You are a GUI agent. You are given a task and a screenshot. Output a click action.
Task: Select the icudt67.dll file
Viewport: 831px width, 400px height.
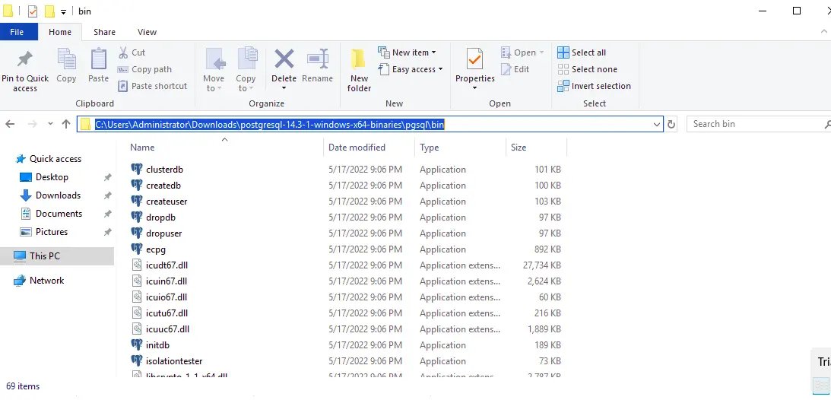point(167,265)
